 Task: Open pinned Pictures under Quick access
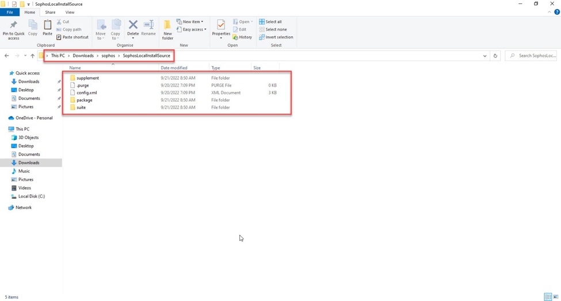point(26,107)
